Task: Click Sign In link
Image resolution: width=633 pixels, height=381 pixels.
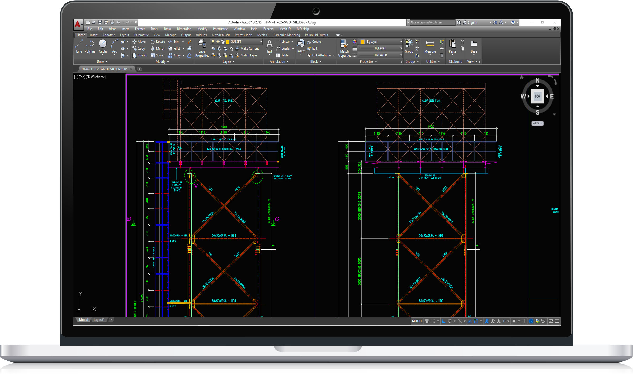Action: click(x=472, y=23)
